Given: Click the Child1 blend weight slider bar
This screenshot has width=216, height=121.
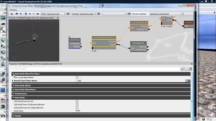Looking at the screenshot, I should point(166,24).
